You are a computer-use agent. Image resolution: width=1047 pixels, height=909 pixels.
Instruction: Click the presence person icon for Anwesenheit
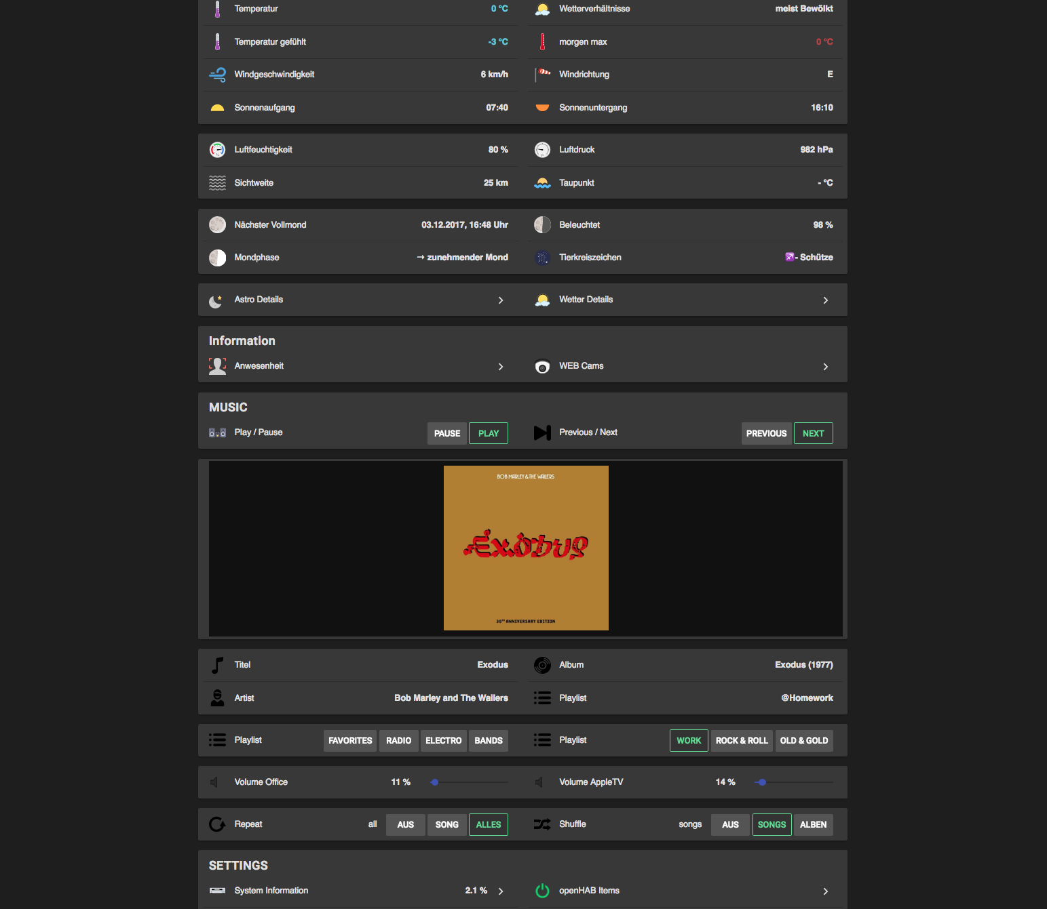tap(217, 366)
